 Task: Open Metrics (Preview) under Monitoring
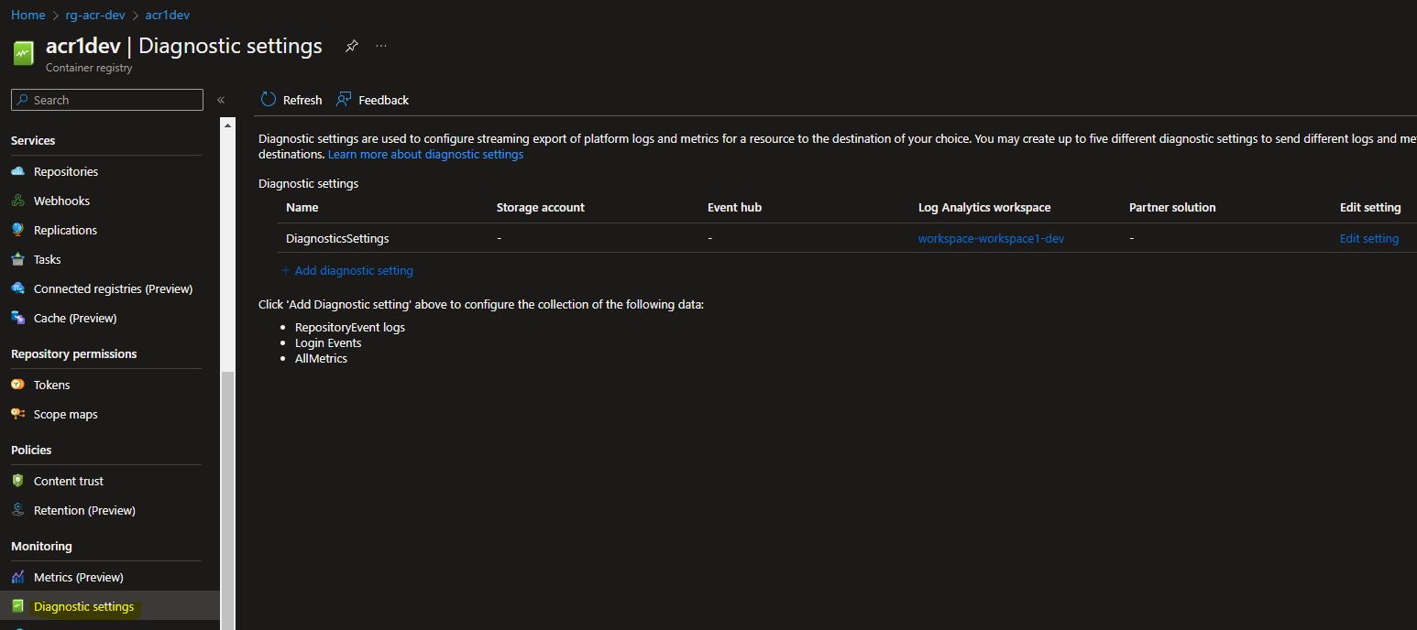pyautogui.click(x=79, y=577)
